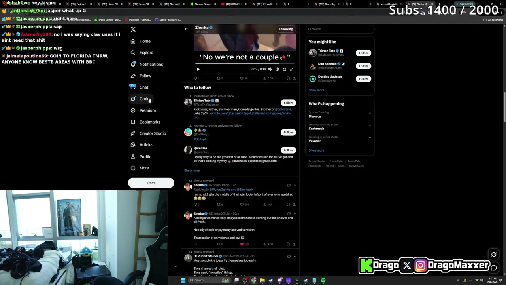Viewport: 506px width, 285px height.
Task: Click the Windows Start button
Action: point(183,280)
